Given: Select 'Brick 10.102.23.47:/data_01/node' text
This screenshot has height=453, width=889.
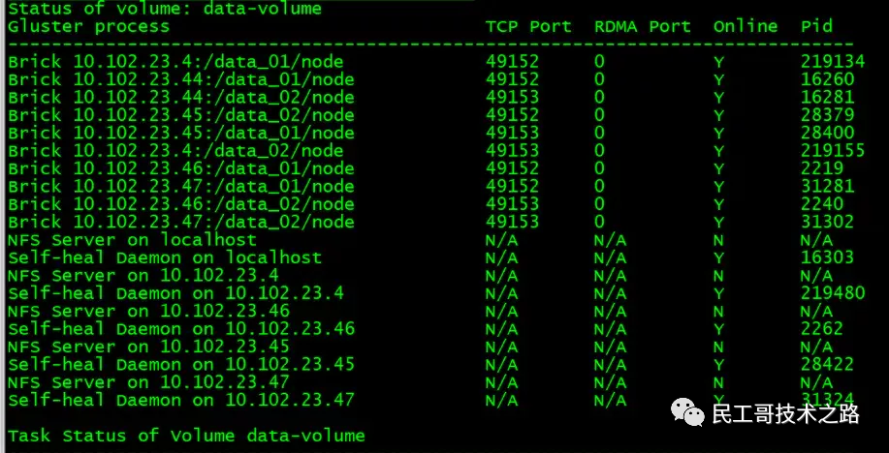Looking at the screenshot, I should click(x=181, y=186).
